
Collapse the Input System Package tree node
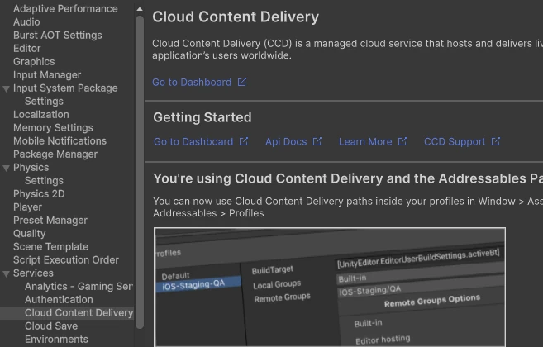tap(6, 88)
